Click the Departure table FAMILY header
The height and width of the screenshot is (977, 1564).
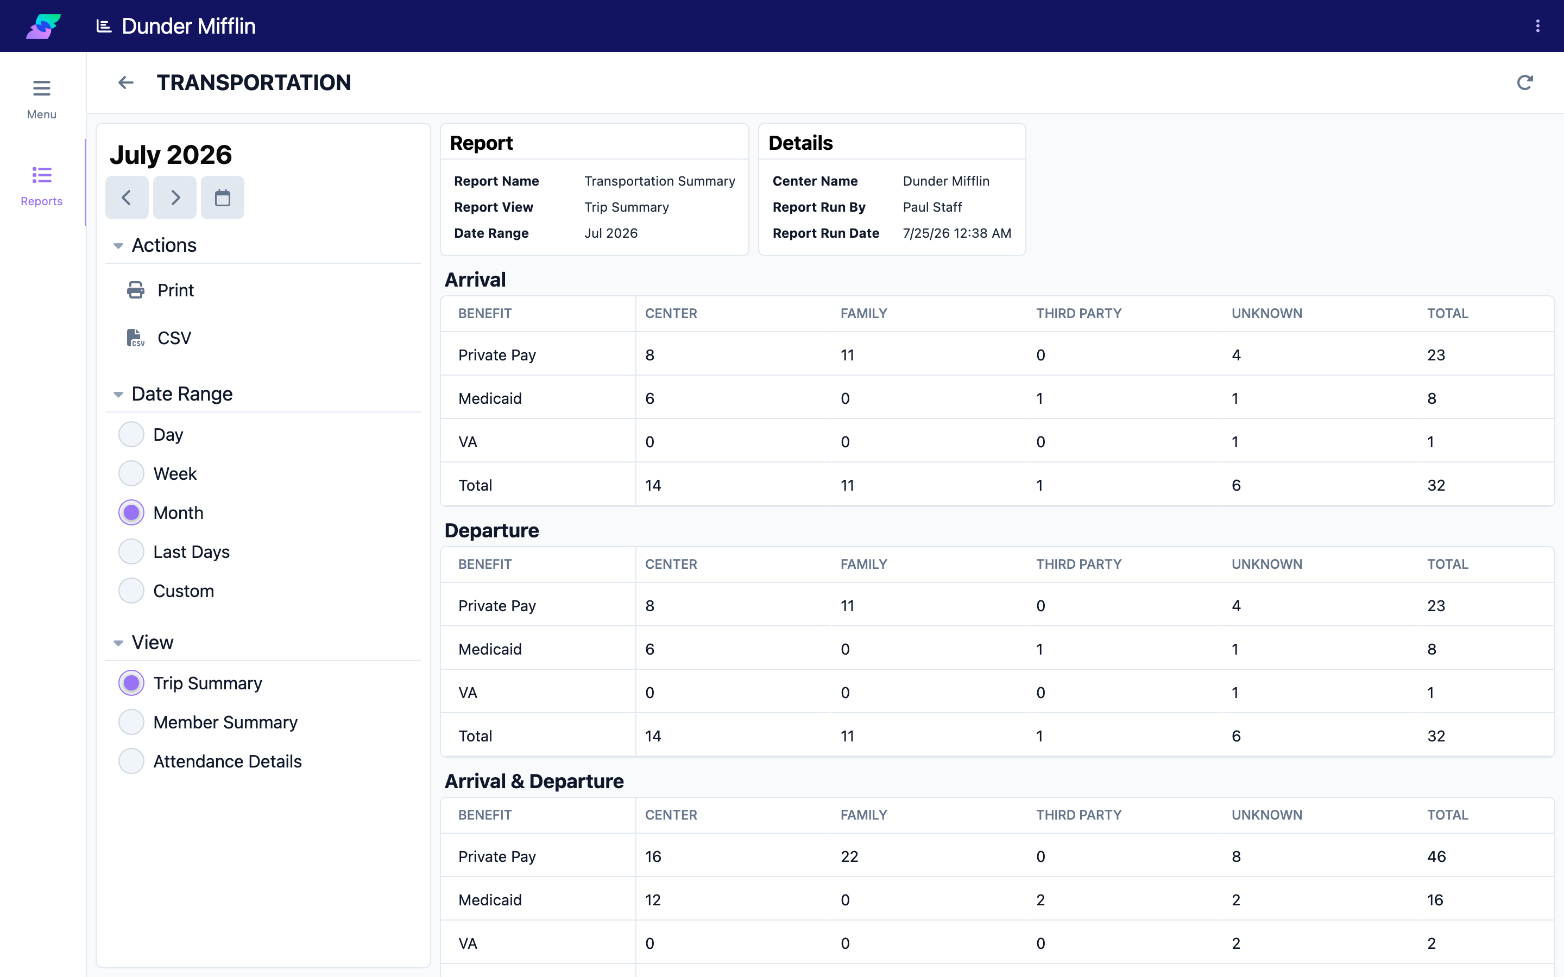(863, 564)
